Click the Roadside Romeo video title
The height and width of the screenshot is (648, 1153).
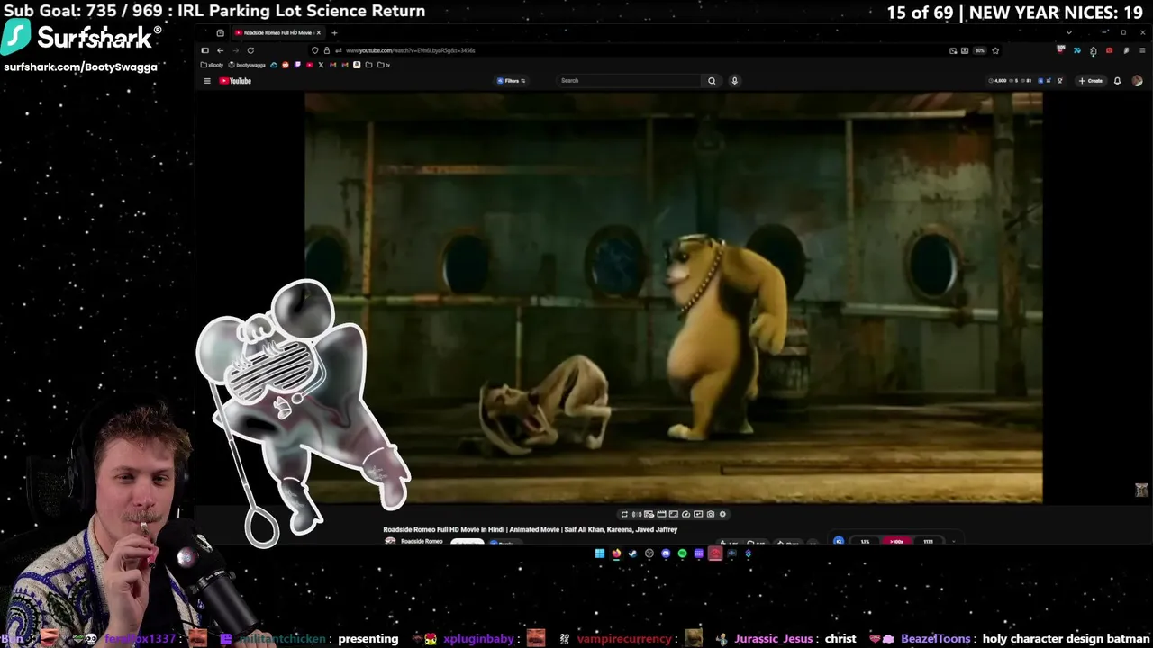pyautogui.click(x=530, y=530)
